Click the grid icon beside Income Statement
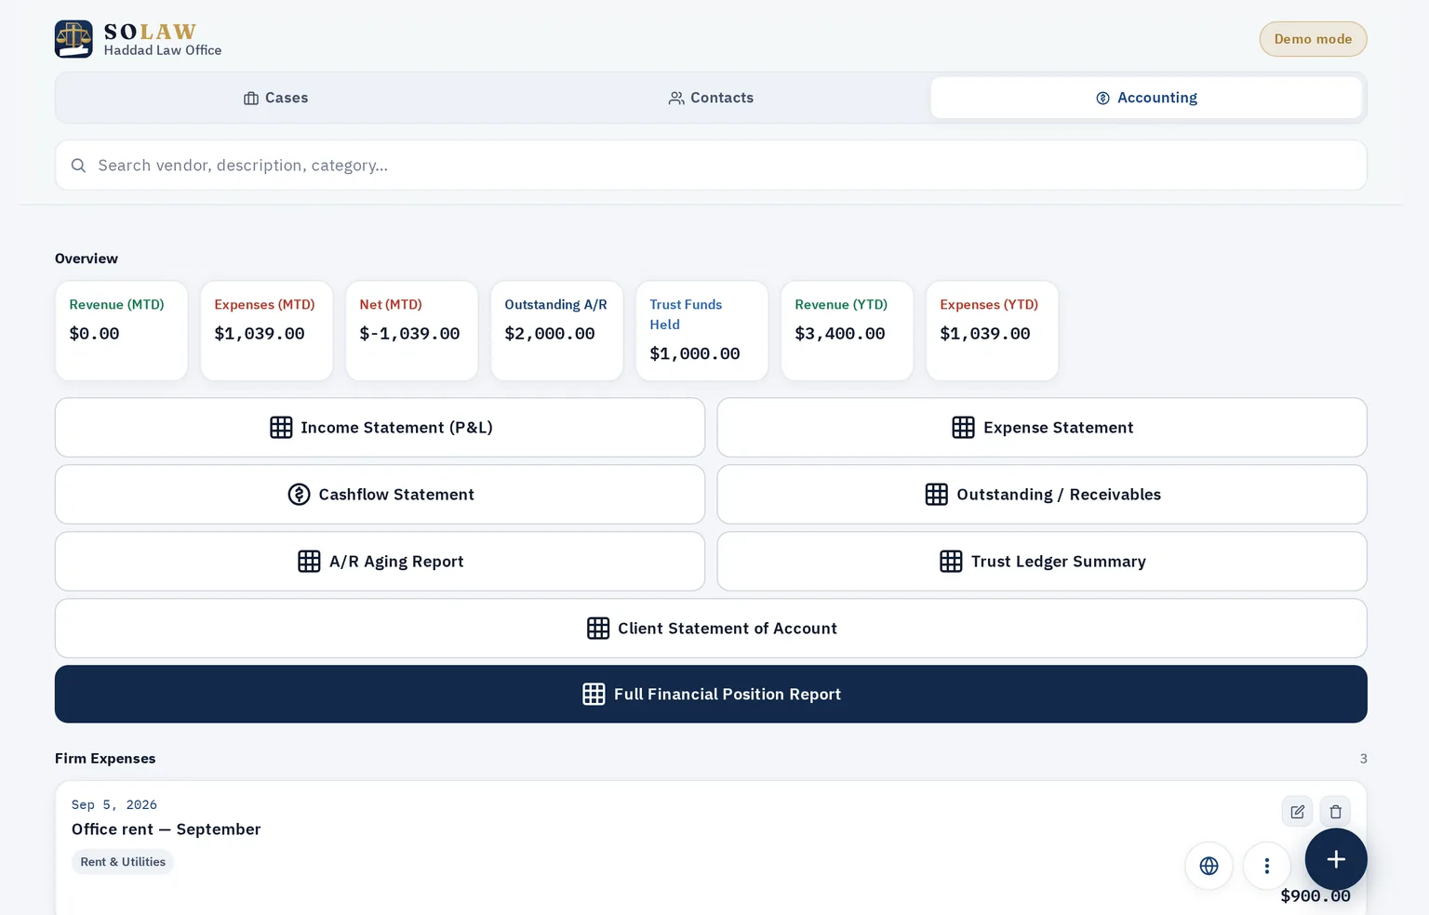Image resolution: width=1429 pixels, height=915 pixels. [x=281, y=428]
